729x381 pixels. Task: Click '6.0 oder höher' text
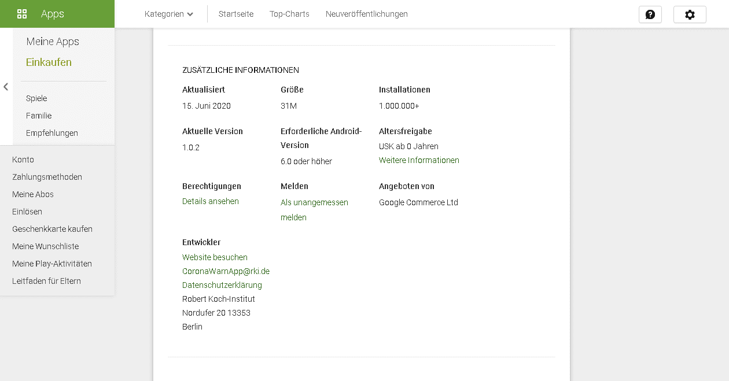click(306, 161)
